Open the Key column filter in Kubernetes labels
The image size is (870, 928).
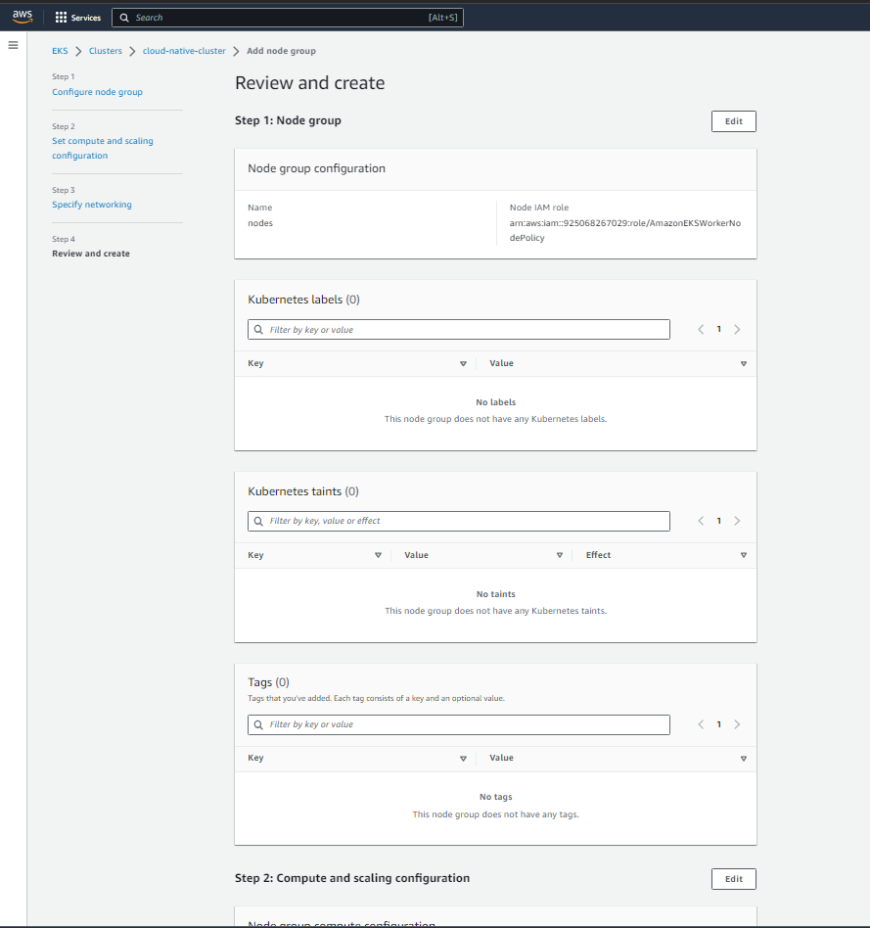coord(463,363)
